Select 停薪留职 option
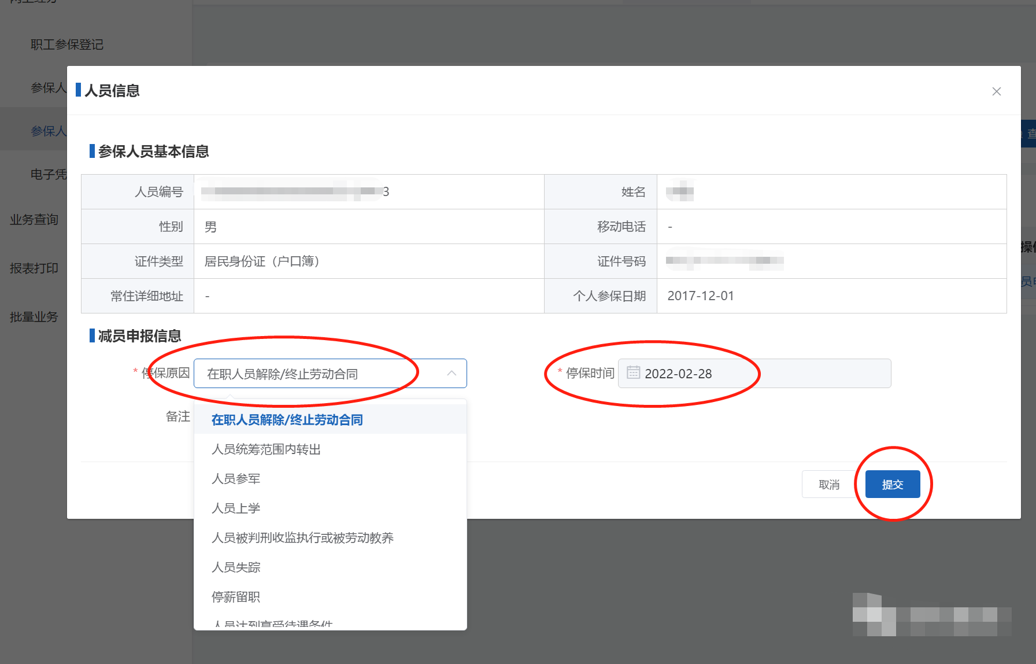The image size is (1036, 664). click(236, 597)
